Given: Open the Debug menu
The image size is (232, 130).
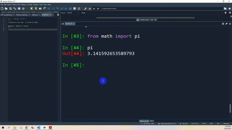Looking at the screenshot, I should [23, 5].
